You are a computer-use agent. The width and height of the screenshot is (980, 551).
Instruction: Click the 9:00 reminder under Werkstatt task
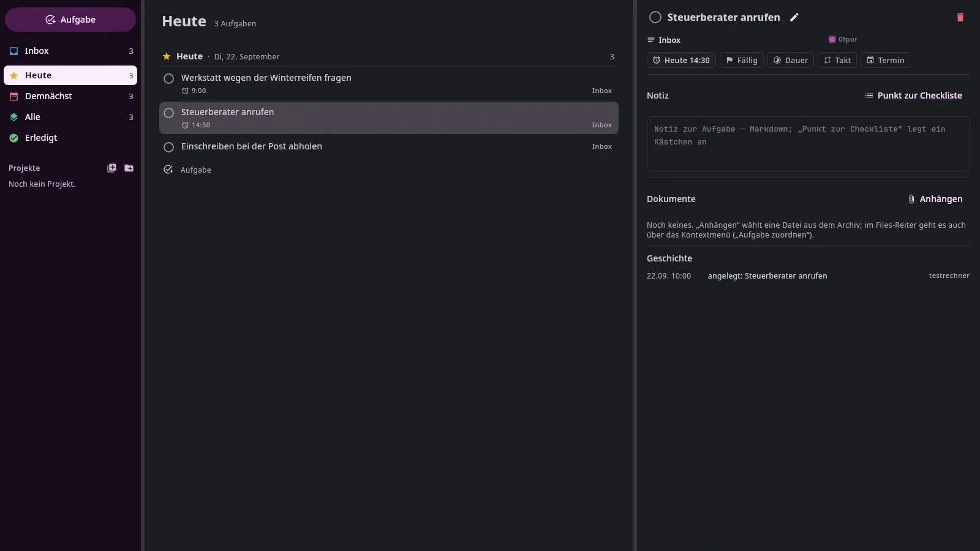pos(194,91)
